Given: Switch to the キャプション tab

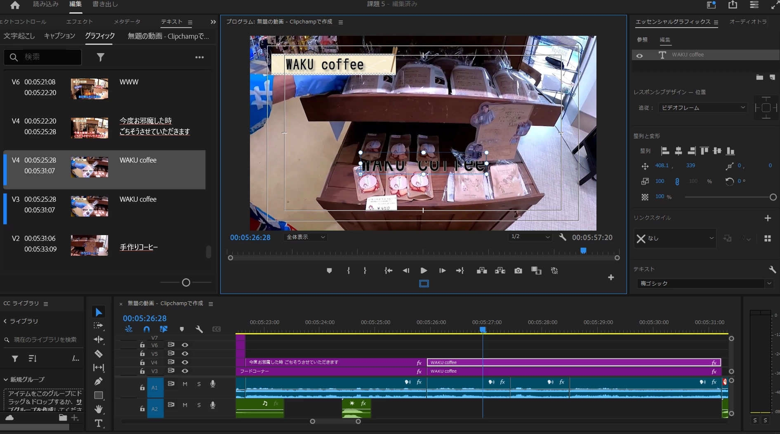Looking at the screenshot, I should coord(59,36).
